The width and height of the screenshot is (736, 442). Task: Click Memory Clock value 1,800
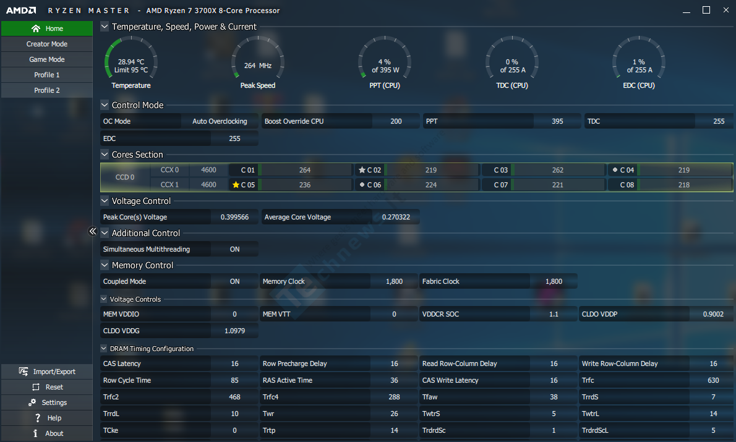tap(395, 281)
